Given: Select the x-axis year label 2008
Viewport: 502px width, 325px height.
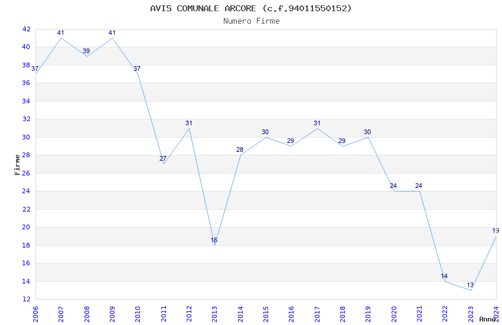Looking at the screenshot, I should tap(86, 314).
